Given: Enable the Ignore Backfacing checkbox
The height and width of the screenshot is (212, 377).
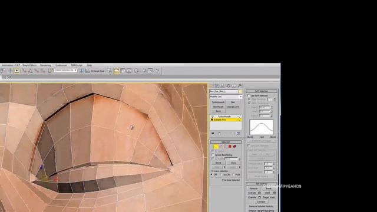Looking at the screenshot, I should coord(213,155).
